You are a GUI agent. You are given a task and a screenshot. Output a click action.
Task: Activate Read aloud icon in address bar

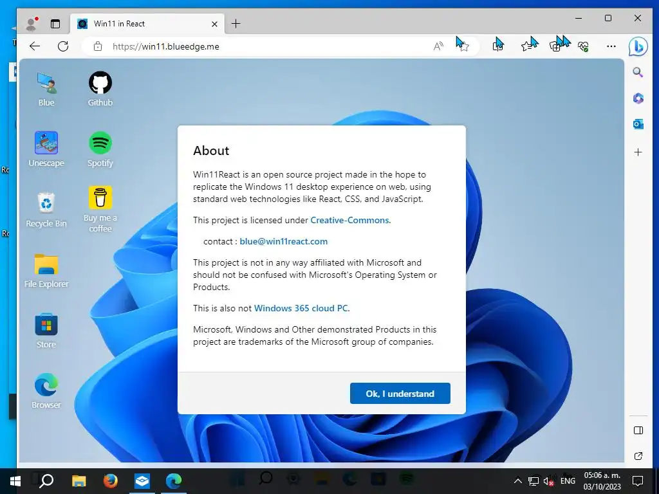point(438,46)
